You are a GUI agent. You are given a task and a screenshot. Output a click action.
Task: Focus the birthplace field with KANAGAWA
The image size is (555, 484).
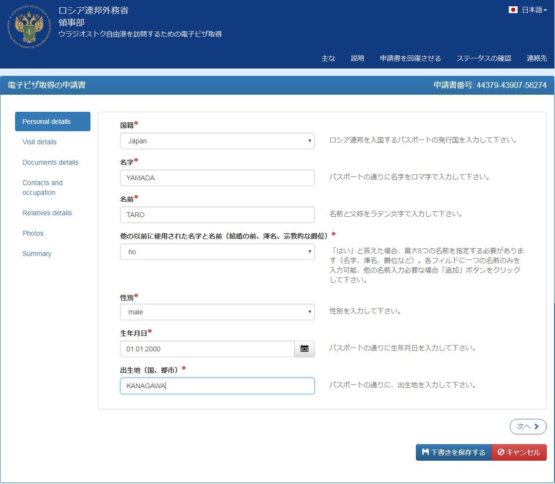[217, 386]
